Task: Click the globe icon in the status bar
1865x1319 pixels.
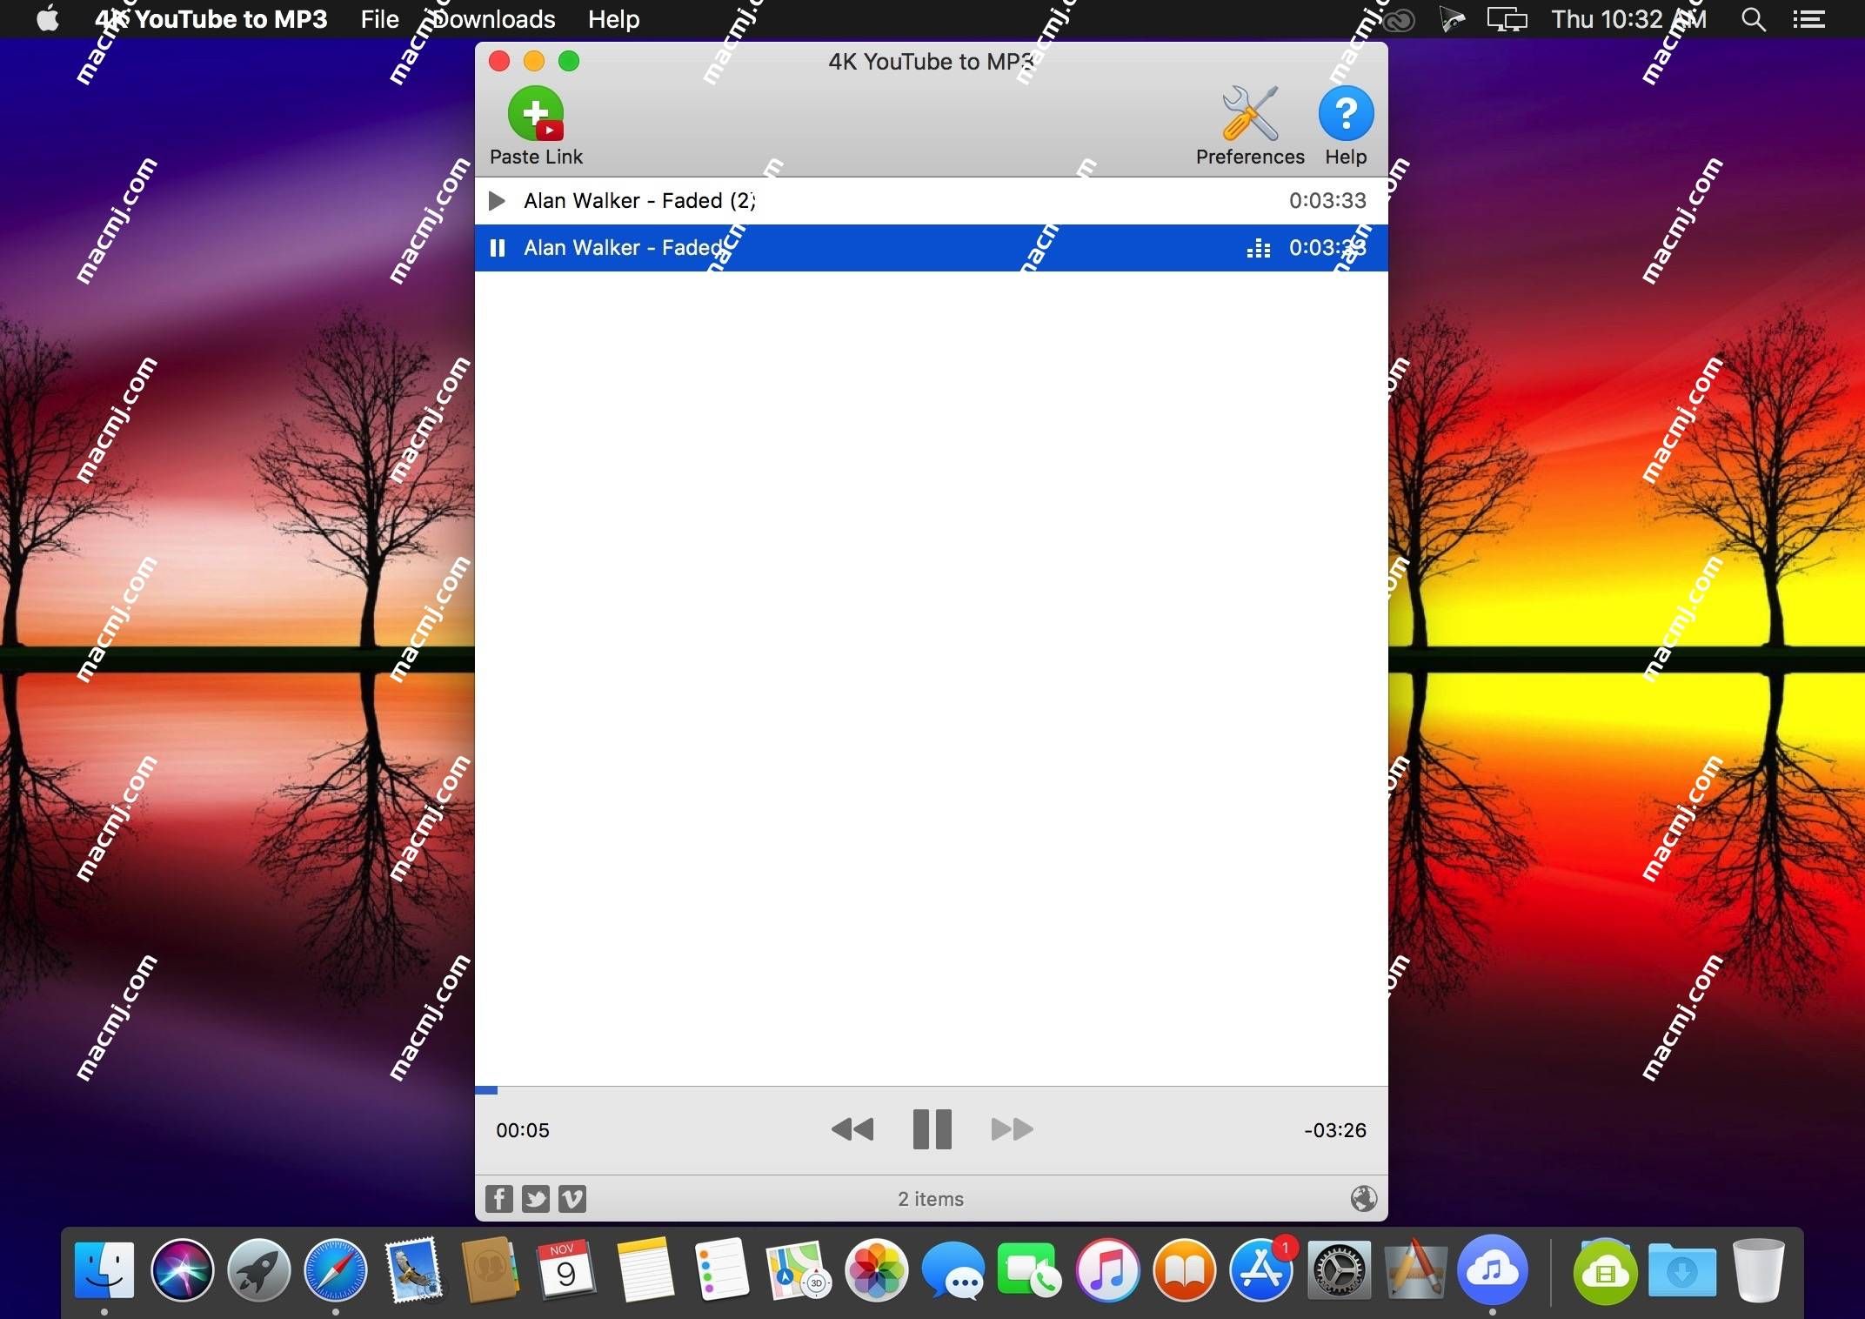Action: pos(1363,1199)
